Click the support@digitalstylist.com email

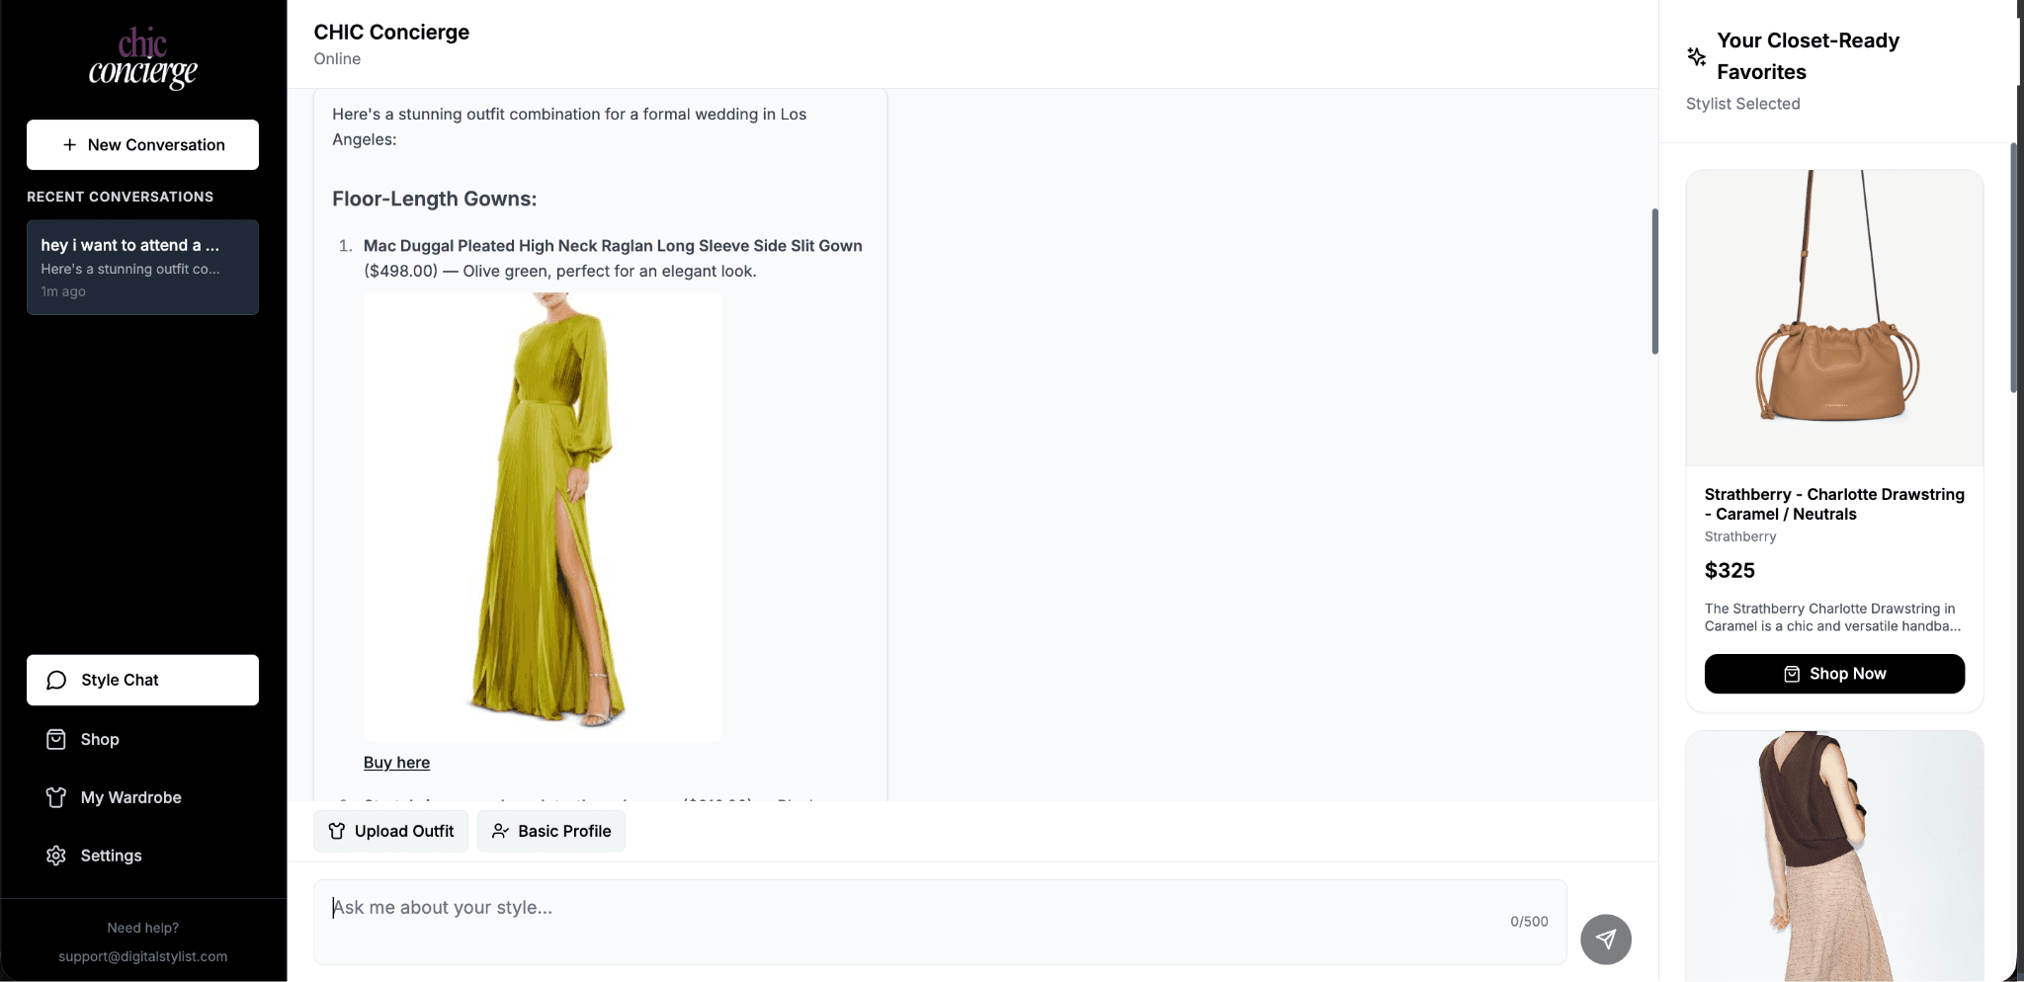(x=143, y=956)
